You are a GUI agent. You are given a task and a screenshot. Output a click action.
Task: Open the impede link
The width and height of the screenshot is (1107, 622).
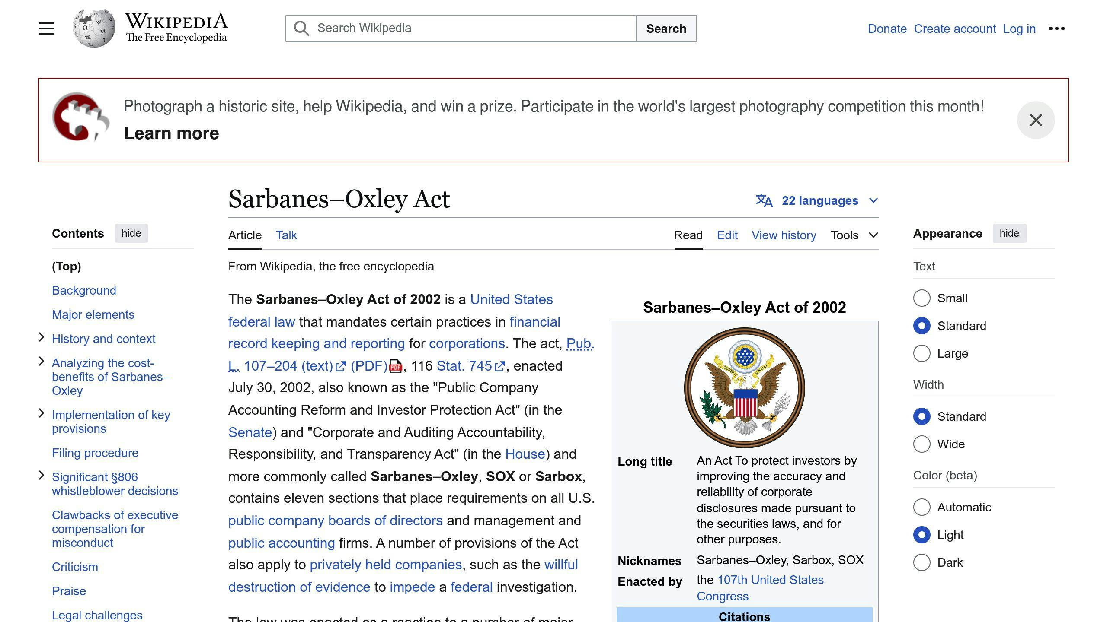412,587
